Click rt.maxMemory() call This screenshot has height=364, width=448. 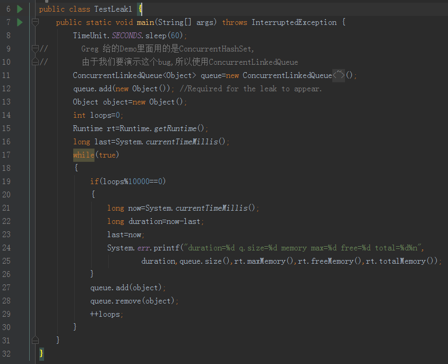(x=264, y=261)
